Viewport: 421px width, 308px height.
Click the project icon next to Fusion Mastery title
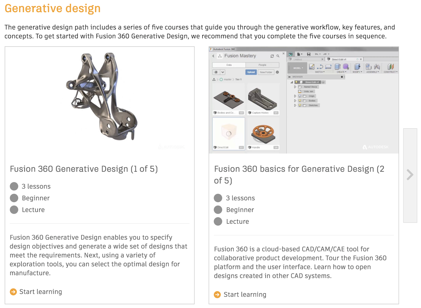tap(220, 56)
